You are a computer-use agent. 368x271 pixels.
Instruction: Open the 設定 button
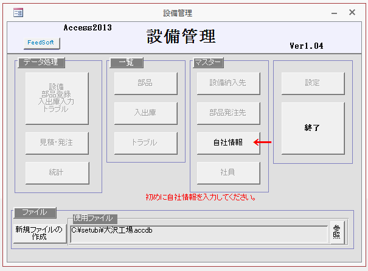pos(313,83)
